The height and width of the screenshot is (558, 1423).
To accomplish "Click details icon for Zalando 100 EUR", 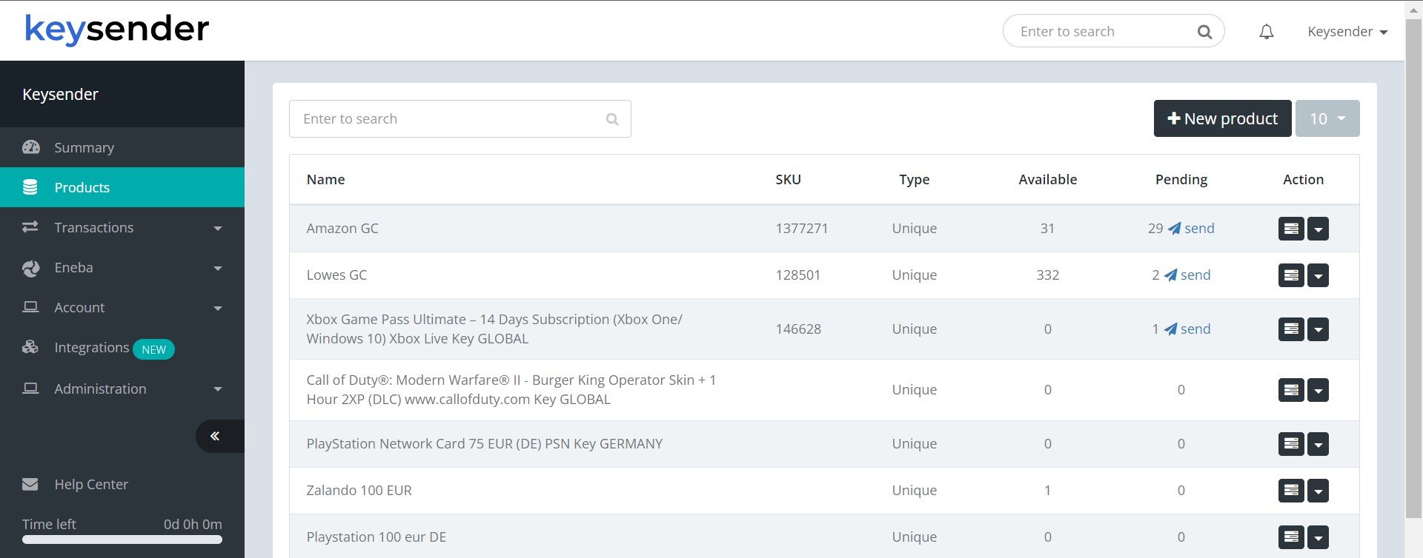I will point(1290,491).
